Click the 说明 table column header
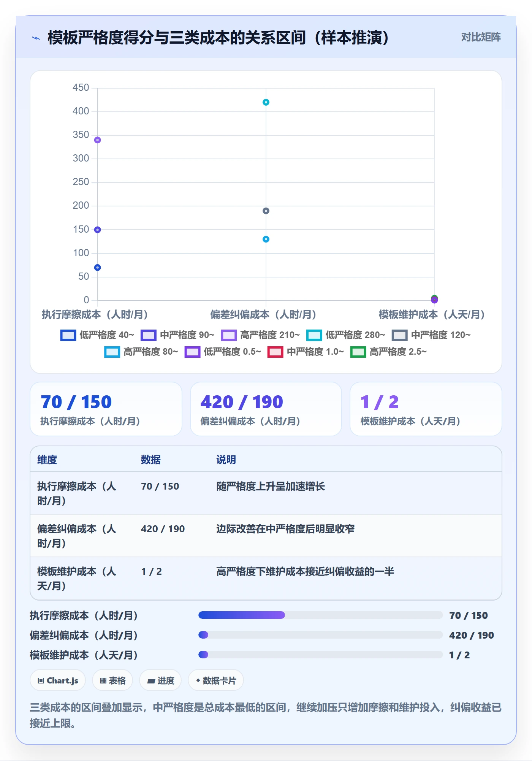This screenshot has height=761, width=532. [x=226, y=460]
